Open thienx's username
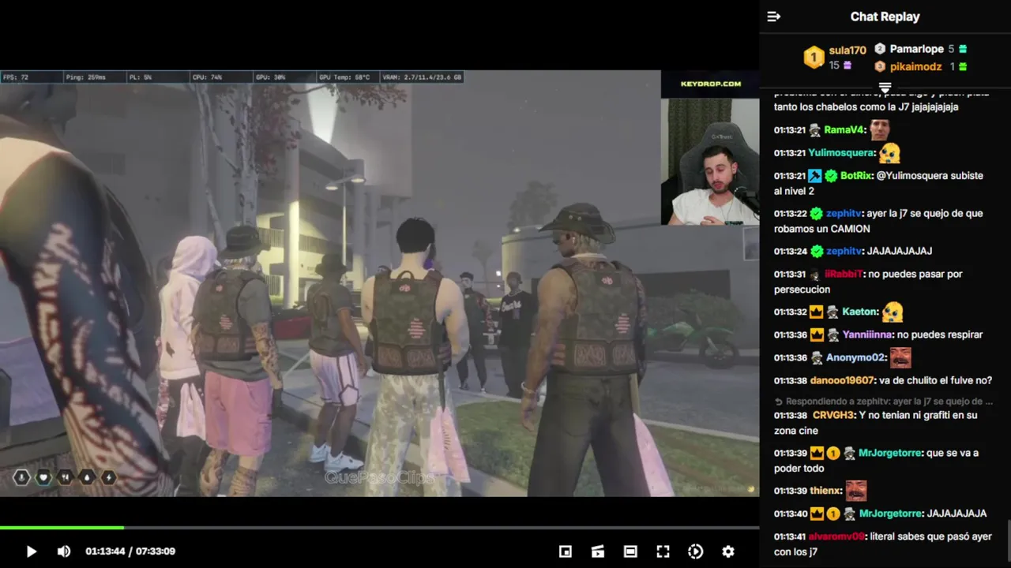This screenshot has height=568, width=1011. (825, 491)
